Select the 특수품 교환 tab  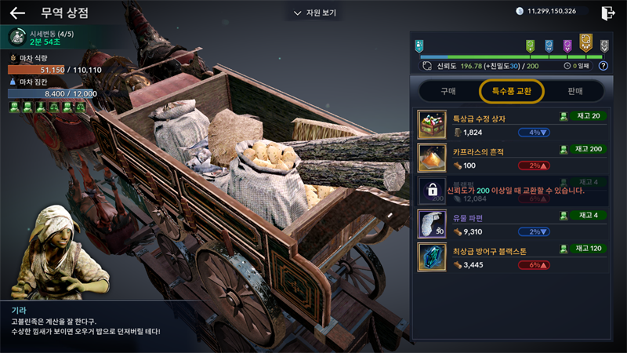512,91
